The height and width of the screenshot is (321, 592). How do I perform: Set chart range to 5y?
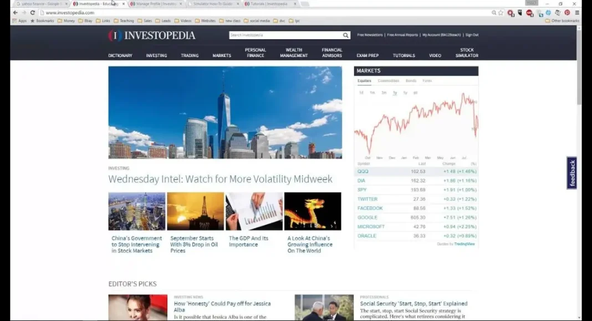coord(405,92)
